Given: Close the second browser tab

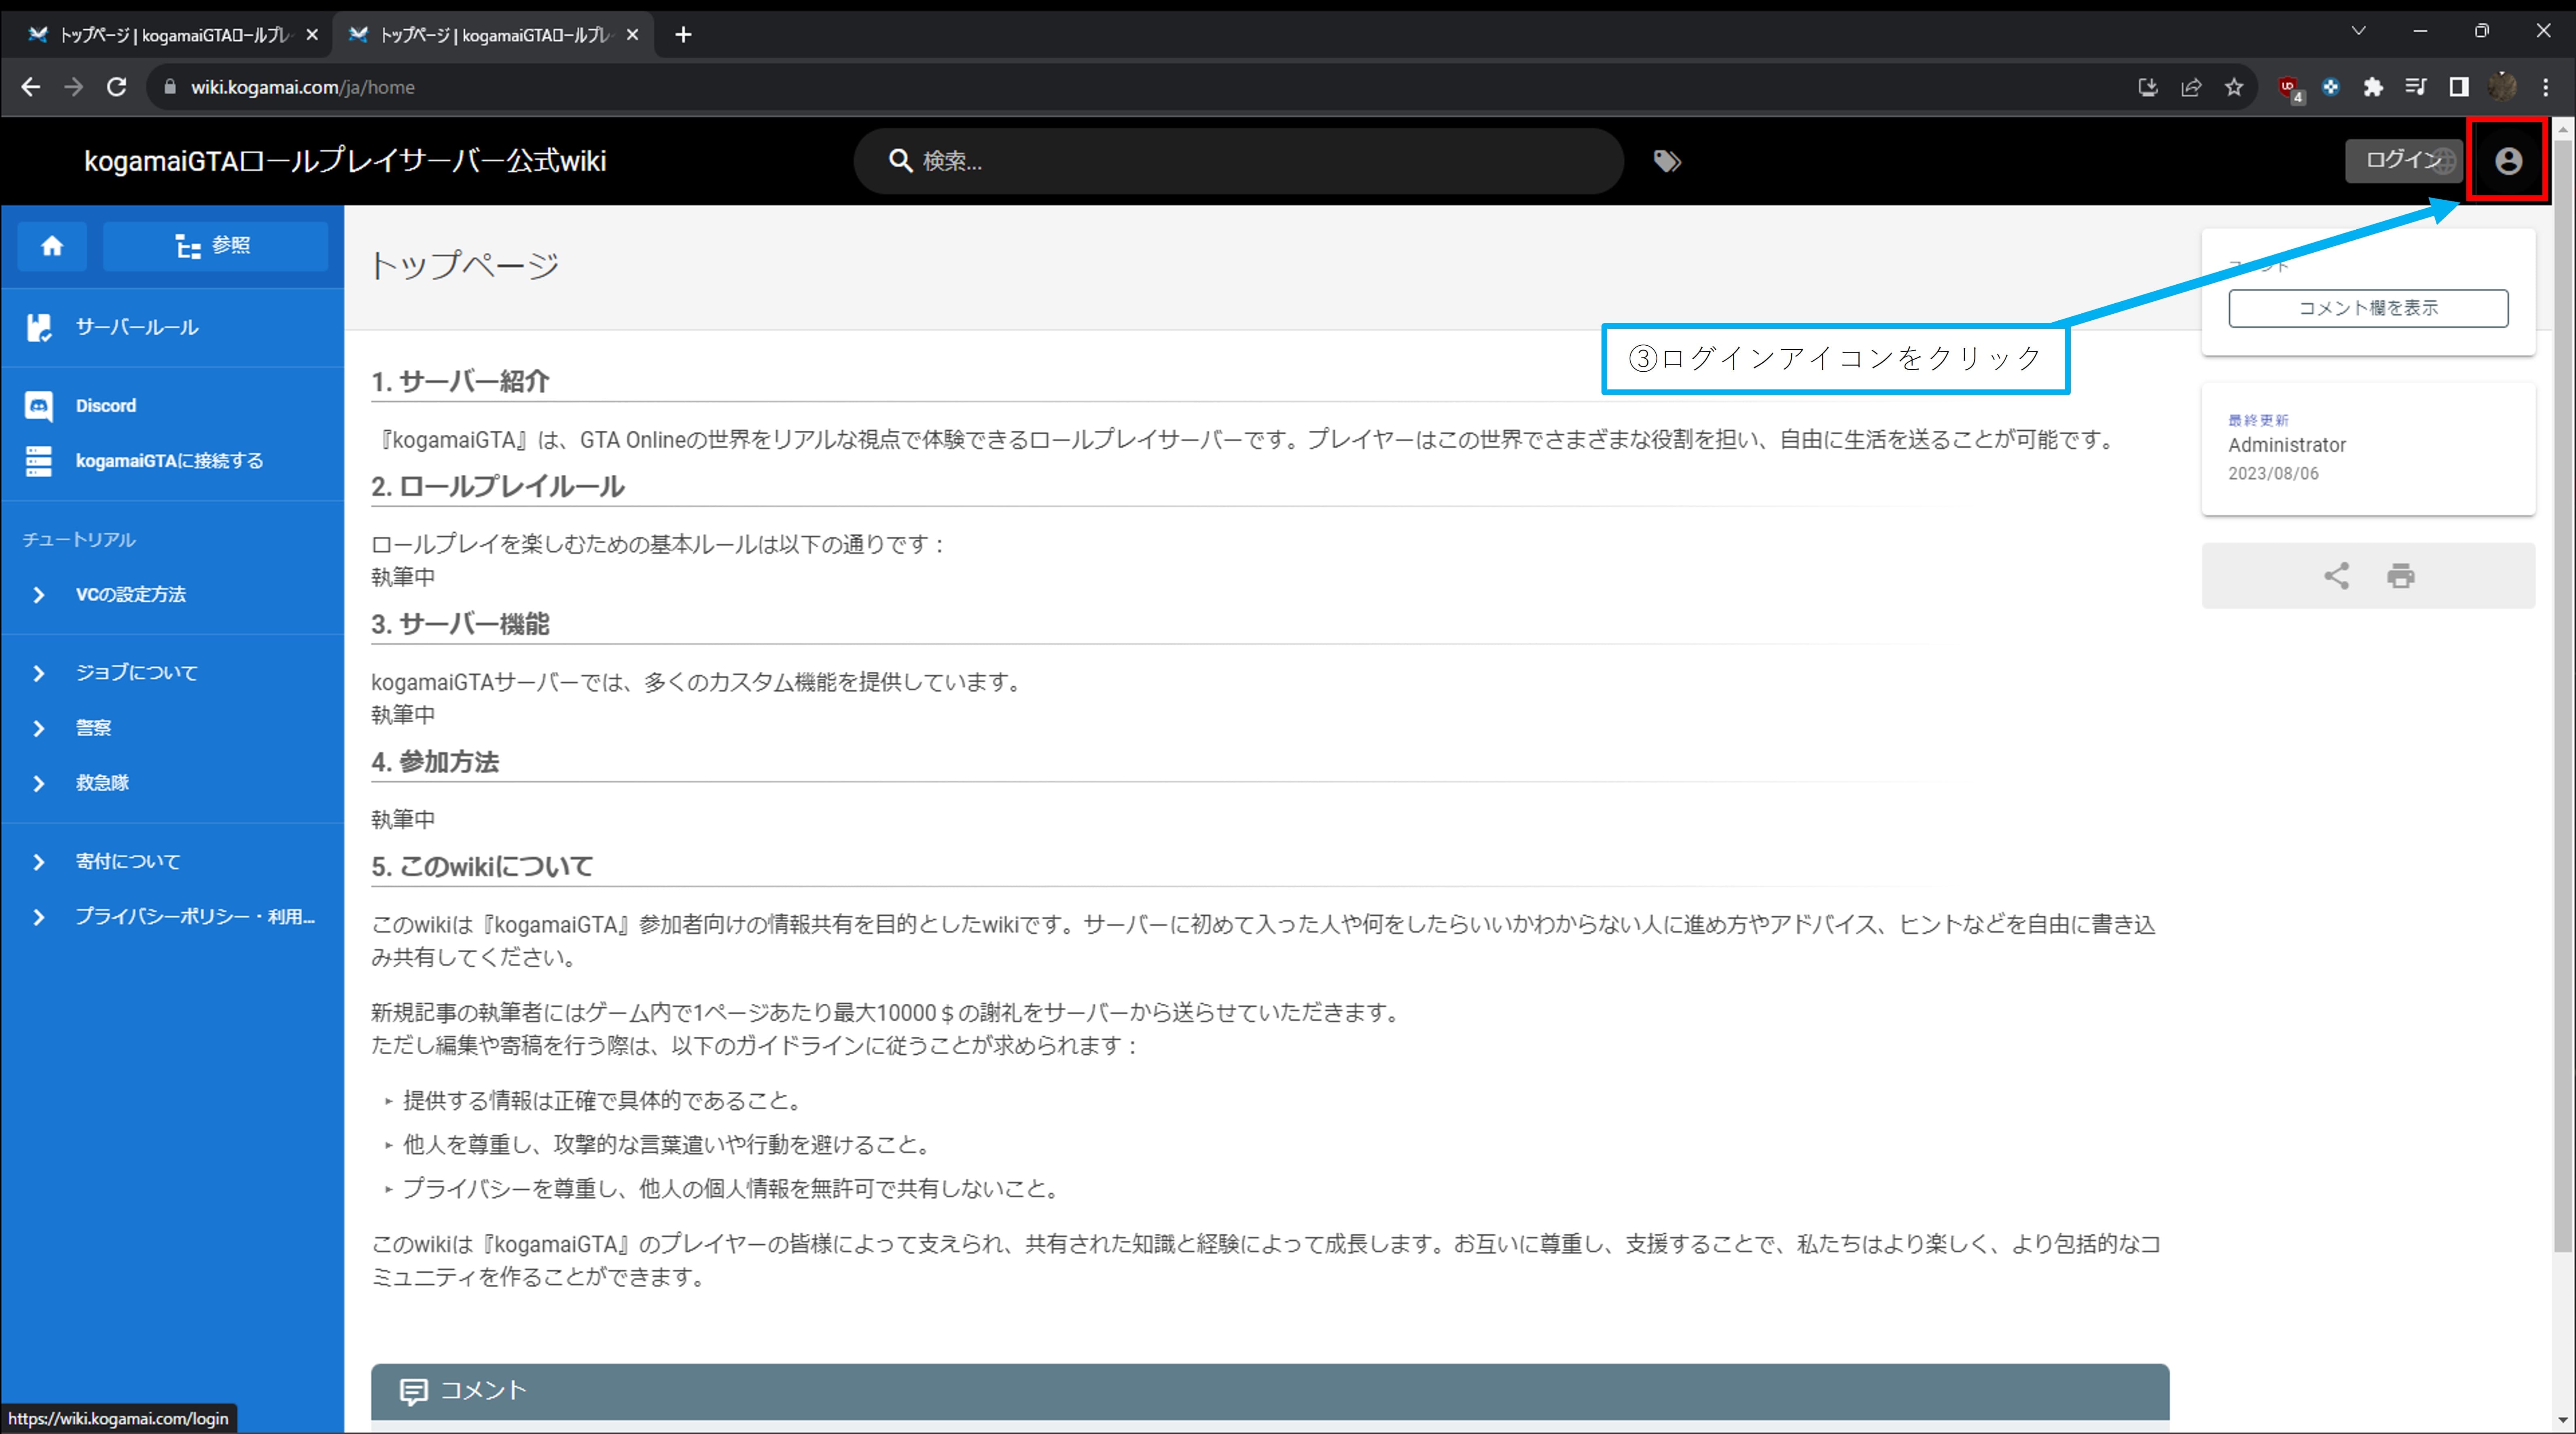Looking at the screenshot, I should pyautogui.click(x=632, y=35).
